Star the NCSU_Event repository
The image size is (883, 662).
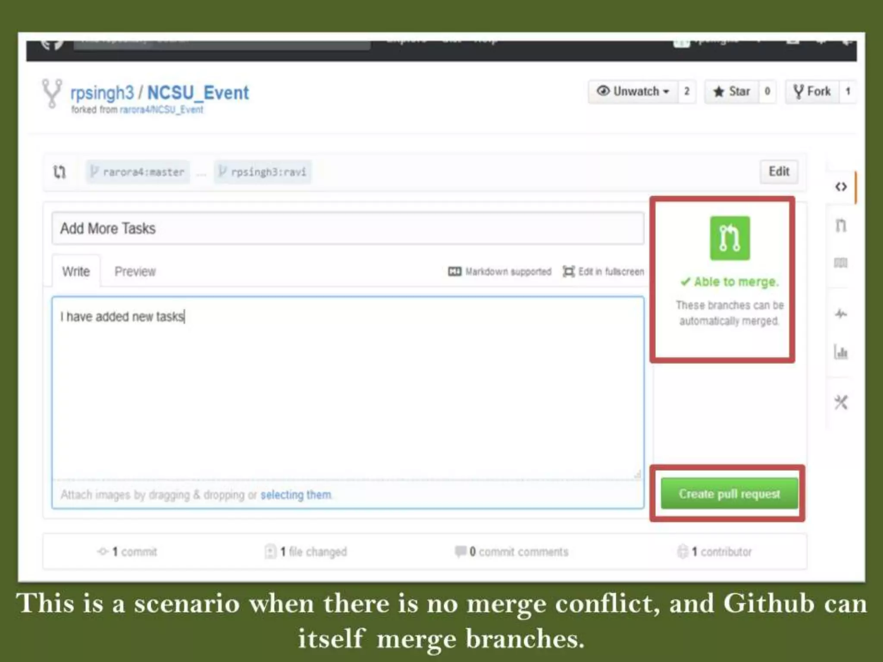click(x=732, y=91)
